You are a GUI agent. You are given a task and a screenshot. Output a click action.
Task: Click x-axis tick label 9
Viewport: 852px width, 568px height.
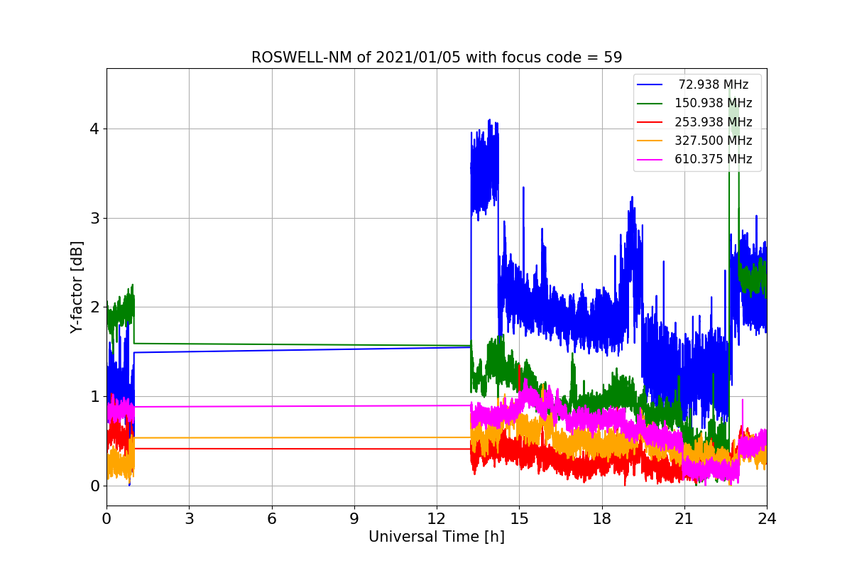354,519
